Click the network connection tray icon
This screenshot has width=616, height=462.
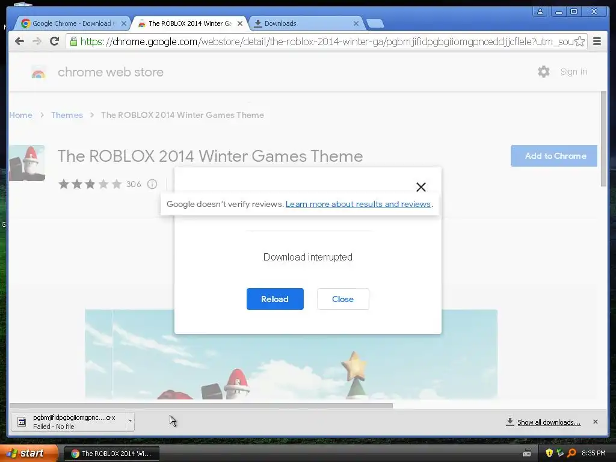point(560,453)
